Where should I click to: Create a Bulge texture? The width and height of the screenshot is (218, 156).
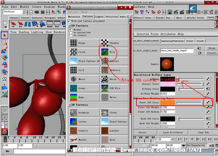click(x=85, y=43)
